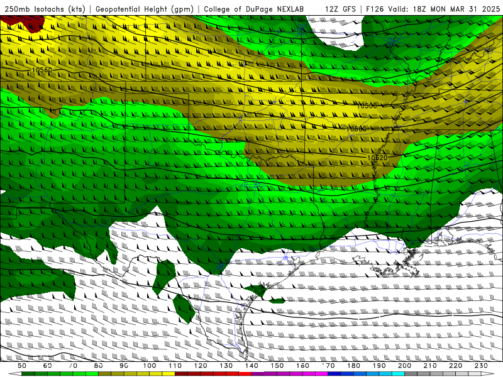Image resolution: width=503 pixels, height=377 pixels.
Task: Click the 10620 height contour label
Action: tap(377, 158)
